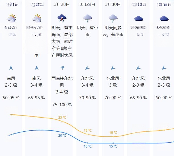Click the last dark cloud overcast icon
This screenshot has height=156, width=174.
click(x=164, y=19)
